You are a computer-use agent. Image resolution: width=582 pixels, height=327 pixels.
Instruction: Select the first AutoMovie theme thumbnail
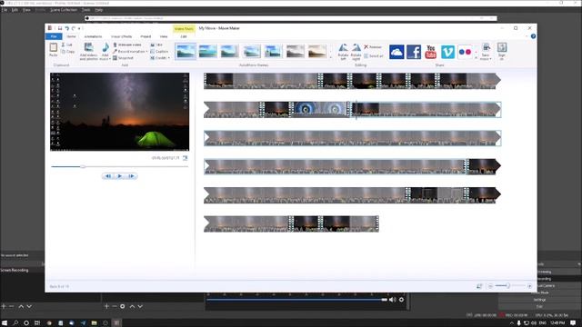[x=186, y=51]
